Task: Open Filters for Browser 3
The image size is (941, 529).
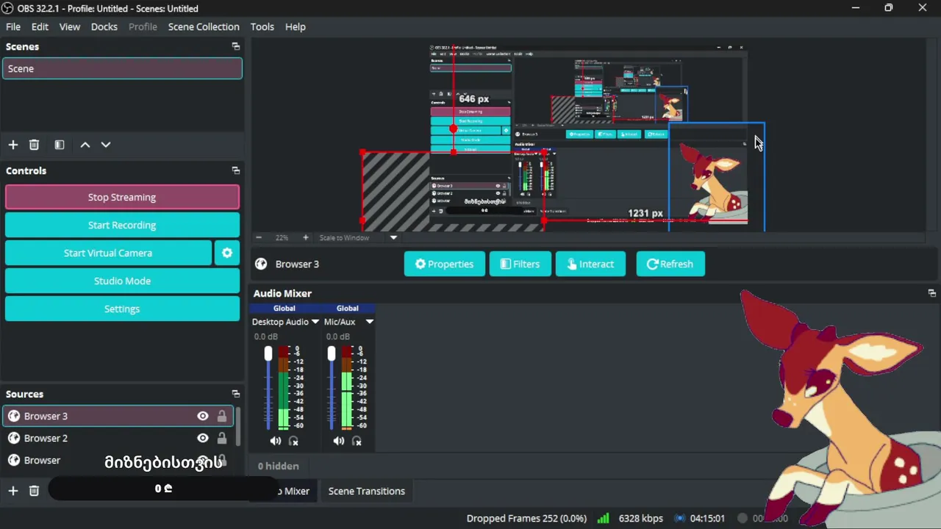Action: pos(520,264)
